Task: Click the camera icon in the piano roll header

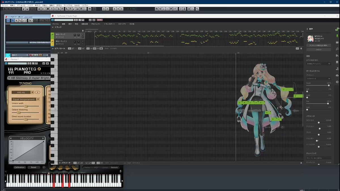Action: pyautogui.click(x=297, y=48)
